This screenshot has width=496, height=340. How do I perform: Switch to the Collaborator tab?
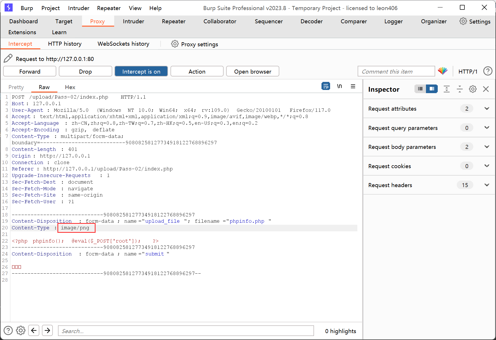(x=220, y=21)
